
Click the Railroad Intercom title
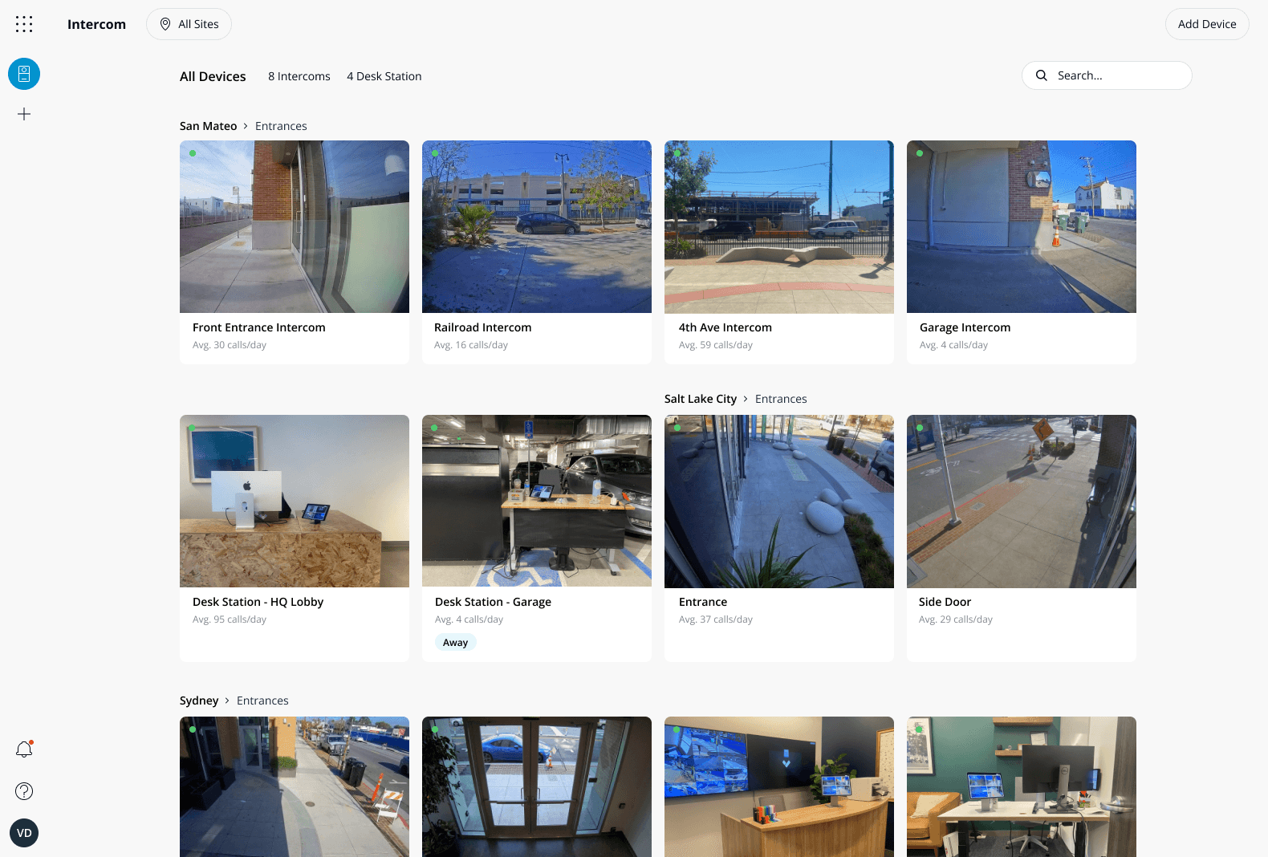(x=483, y=327)
